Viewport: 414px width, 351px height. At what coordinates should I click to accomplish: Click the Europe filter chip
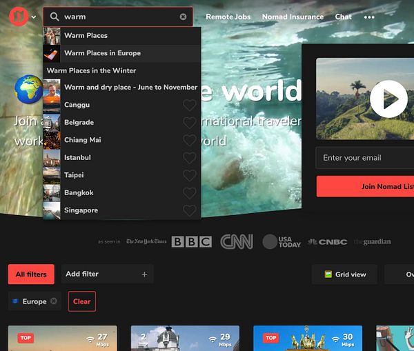point(34,301)
